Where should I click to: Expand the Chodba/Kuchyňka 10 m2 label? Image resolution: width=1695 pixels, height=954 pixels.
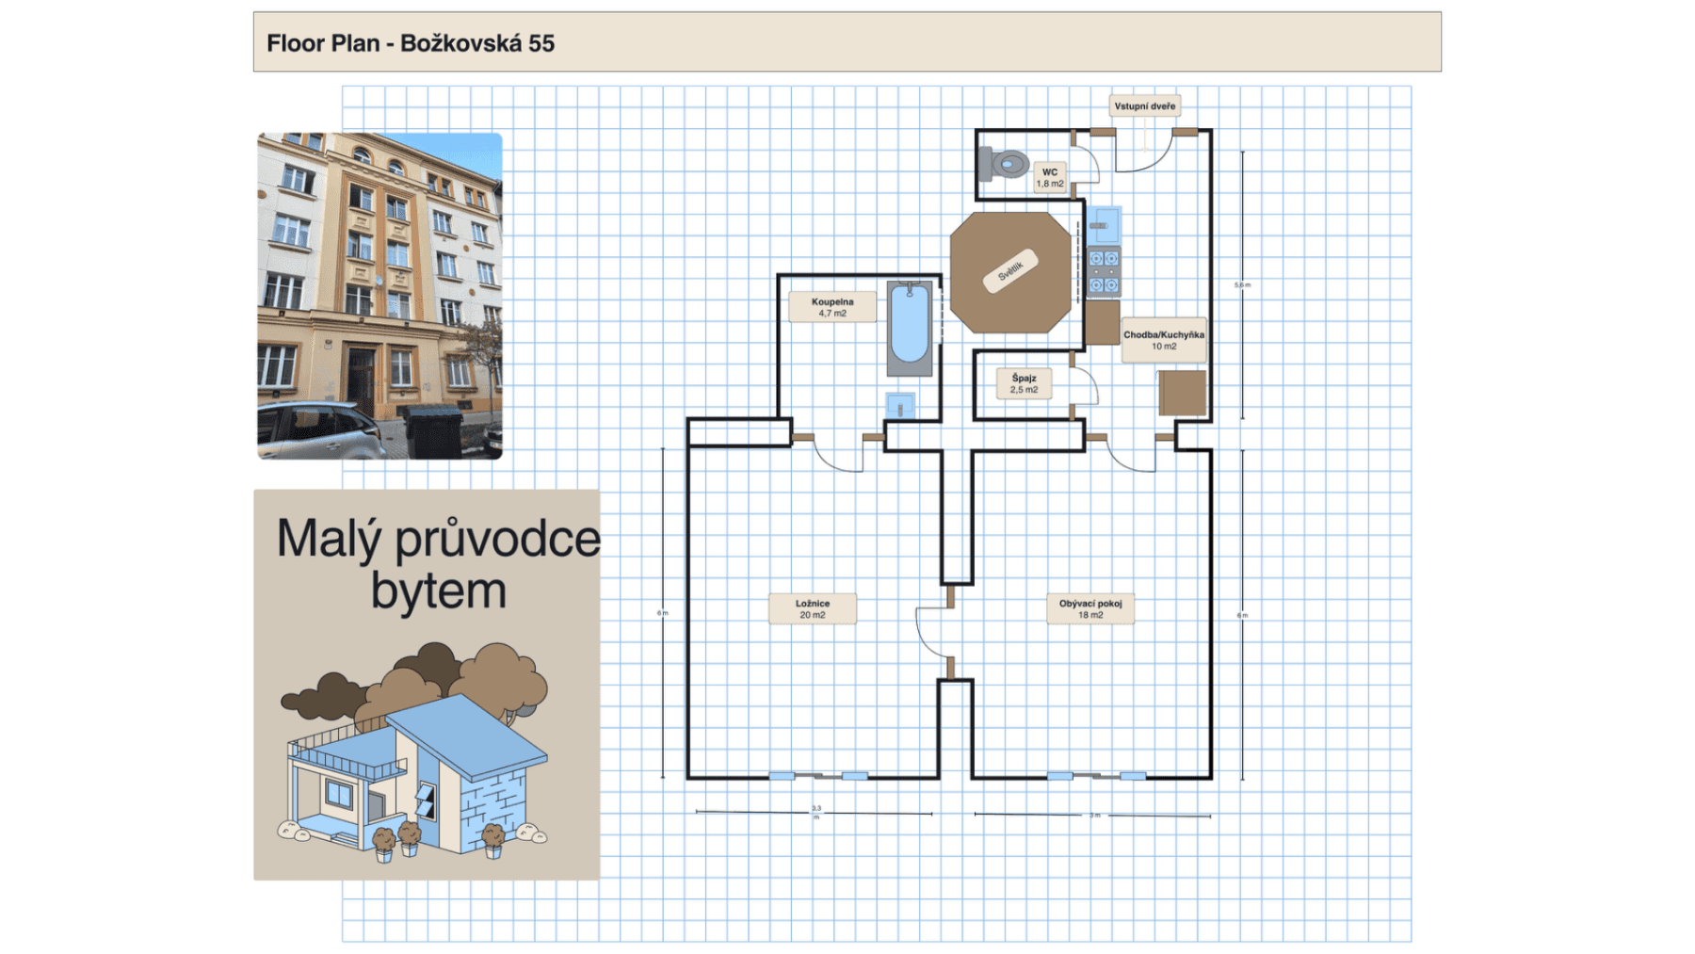pyautogui.click(x=1165, y=340)
